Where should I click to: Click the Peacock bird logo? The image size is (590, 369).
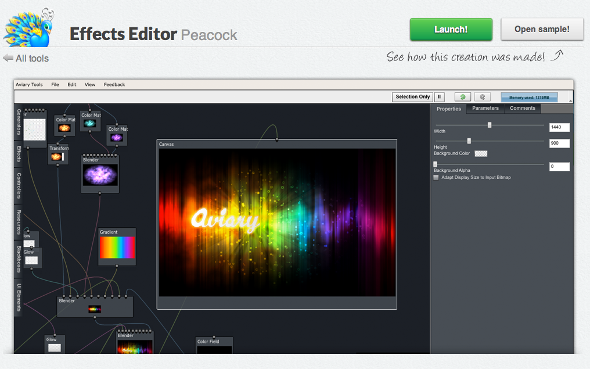(x=28, y=28)
